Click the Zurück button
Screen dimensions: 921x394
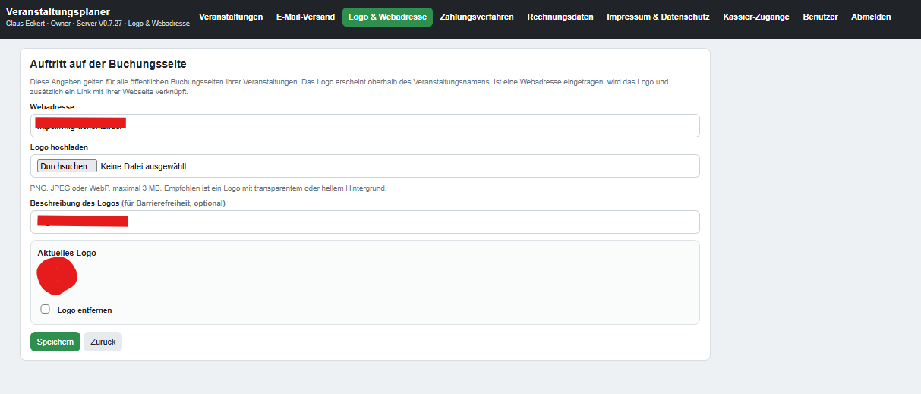103,342
